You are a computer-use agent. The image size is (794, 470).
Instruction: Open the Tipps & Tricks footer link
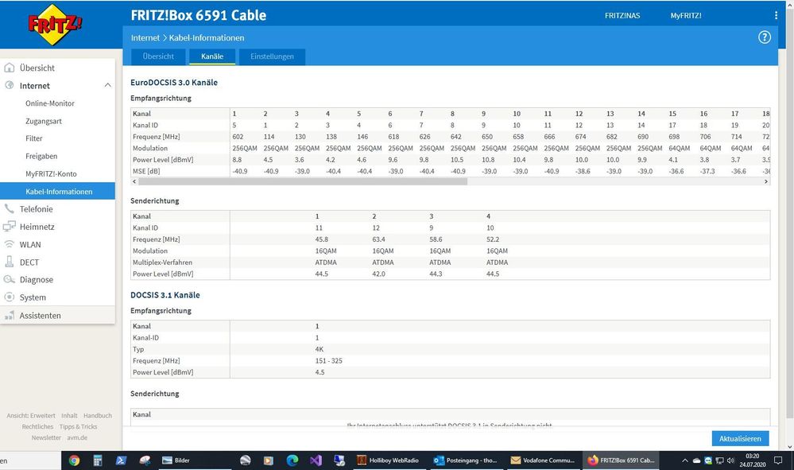point(78,427)
